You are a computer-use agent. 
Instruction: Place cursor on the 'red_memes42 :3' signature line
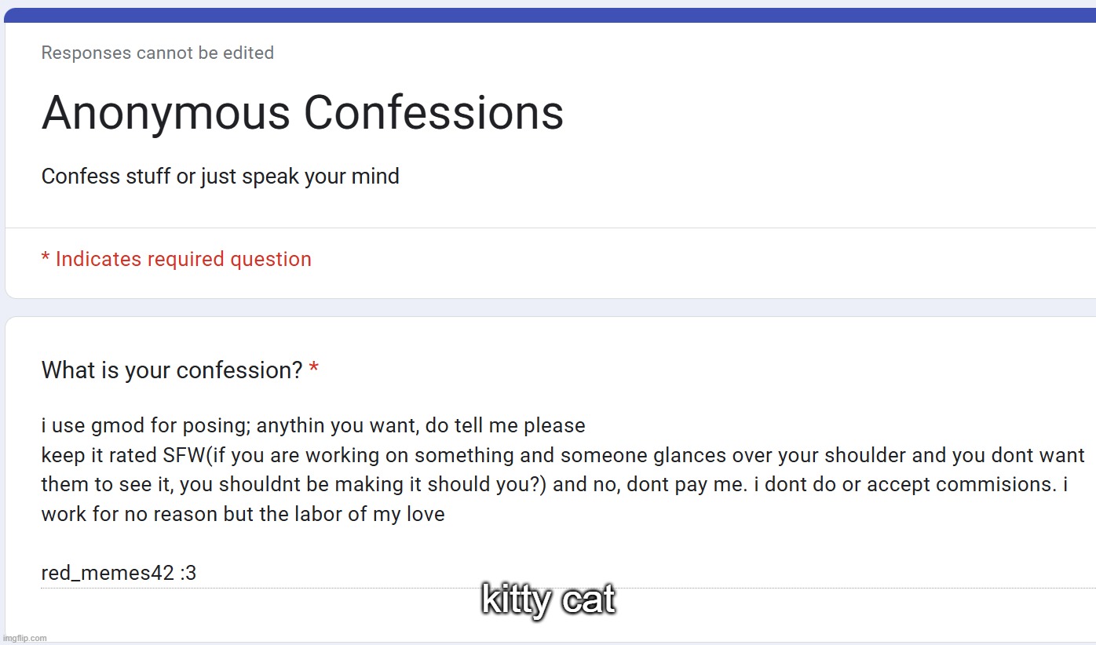[x=119, y=574]
